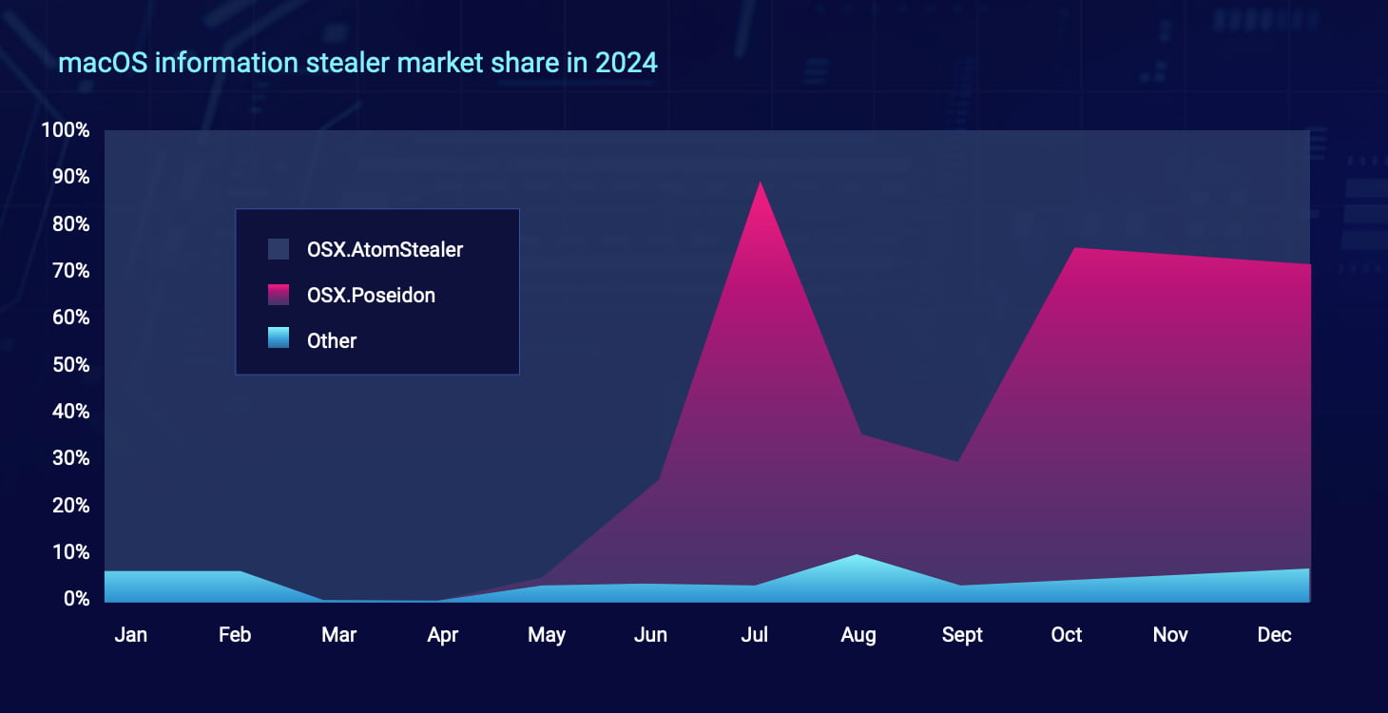Viewport: 1388px width, 713px height.
Task: Click the chart title text
Action: [x=357, y=63]
